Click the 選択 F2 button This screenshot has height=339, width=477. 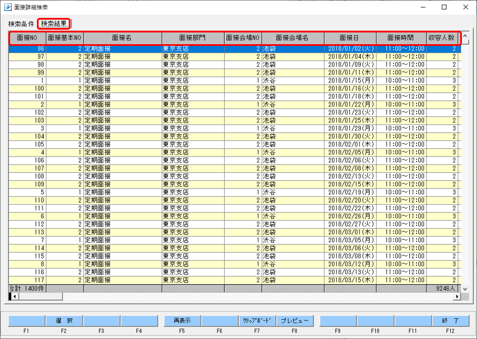(64, 321)
